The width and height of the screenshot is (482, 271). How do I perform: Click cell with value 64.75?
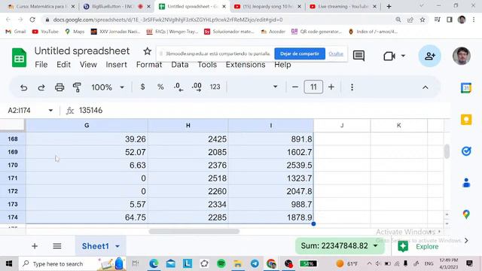pyautogui.click(x=87, y=218)
